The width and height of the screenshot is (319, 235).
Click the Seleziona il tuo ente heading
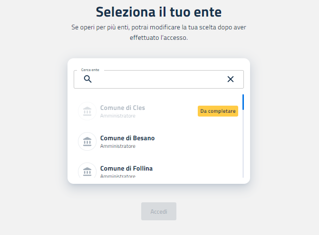click(x=159, y=12)
